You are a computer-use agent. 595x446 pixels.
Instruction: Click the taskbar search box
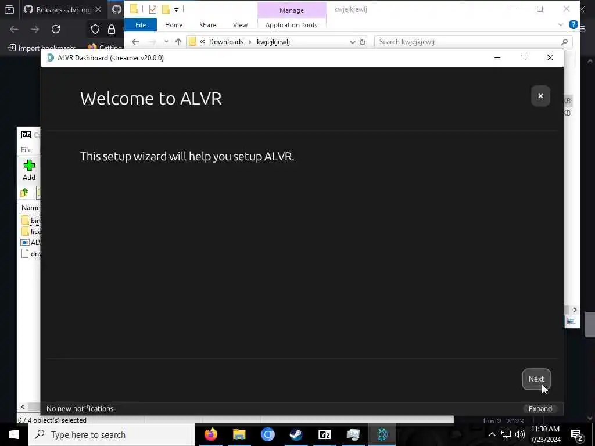112,434
